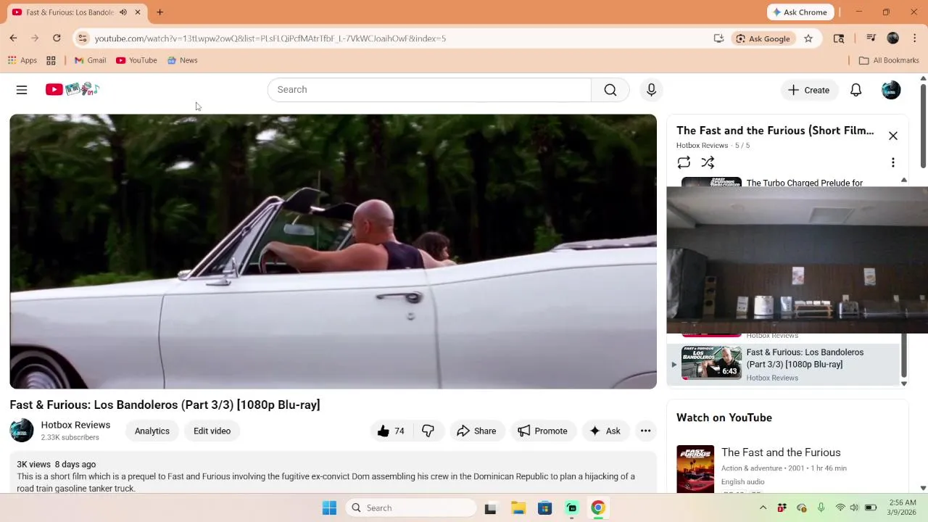The image size is (928, 522).
Task: Select Los Bandoleros Part 3/3 playlist thumbnail
Action: (711, 362)
